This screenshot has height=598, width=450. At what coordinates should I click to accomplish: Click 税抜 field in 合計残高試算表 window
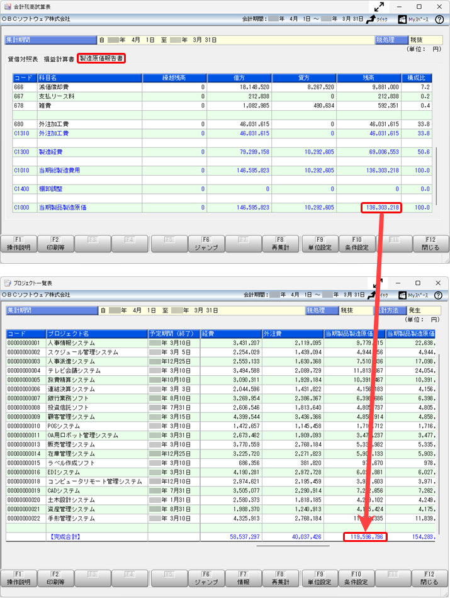click(x=425, y=40)
